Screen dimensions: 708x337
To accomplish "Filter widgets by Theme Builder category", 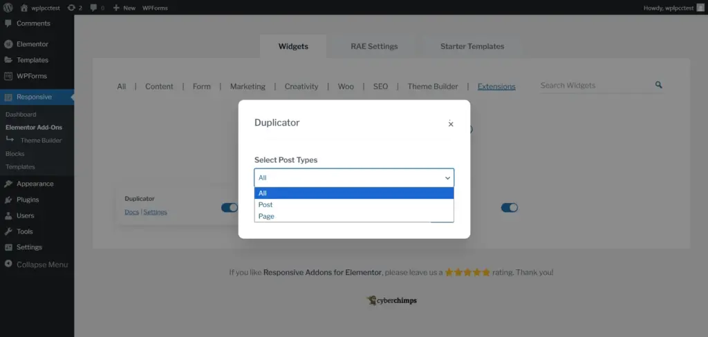I will point(433,86).
